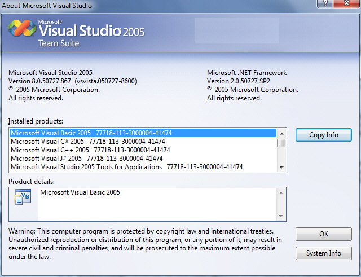Confirm with the OK button
Screen dimensions: 361x277
[x=323, y=234]
